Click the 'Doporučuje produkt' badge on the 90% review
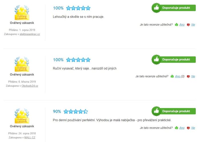Viewport: 200px width, 142px height. pyautogui.click(x=174, y=111)
